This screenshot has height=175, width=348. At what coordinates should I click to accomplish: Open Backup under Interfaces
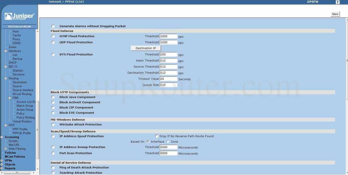tap(17, 59)
